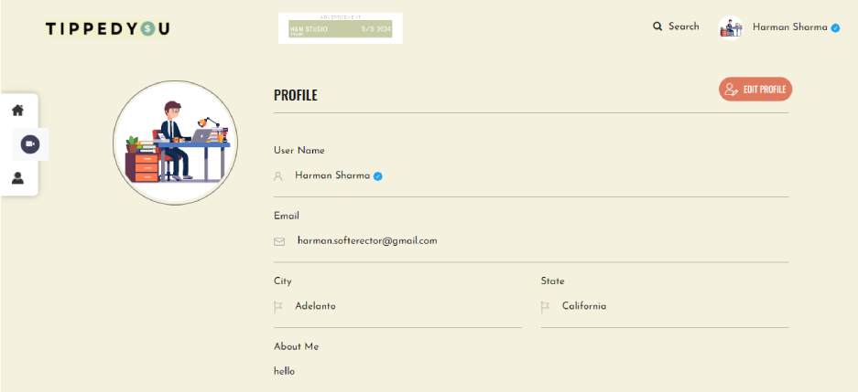Click the flag icon beside California
This screenshot has width=858, height=392.
pyautogui.click(x=546, y=307)
